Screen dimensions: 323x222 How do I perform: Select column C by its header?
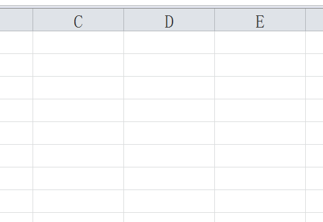coord(78,20)
